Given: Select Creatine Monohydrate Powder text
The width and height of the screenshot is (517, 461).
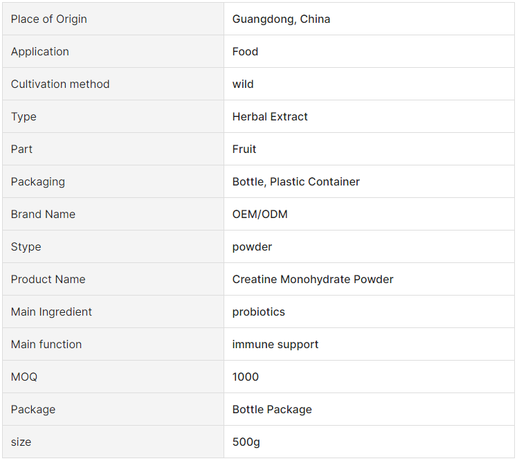Looking at the screenshot, I should coord(313,280).
